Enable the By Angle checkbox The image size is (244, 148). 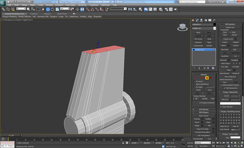(194, 87)
